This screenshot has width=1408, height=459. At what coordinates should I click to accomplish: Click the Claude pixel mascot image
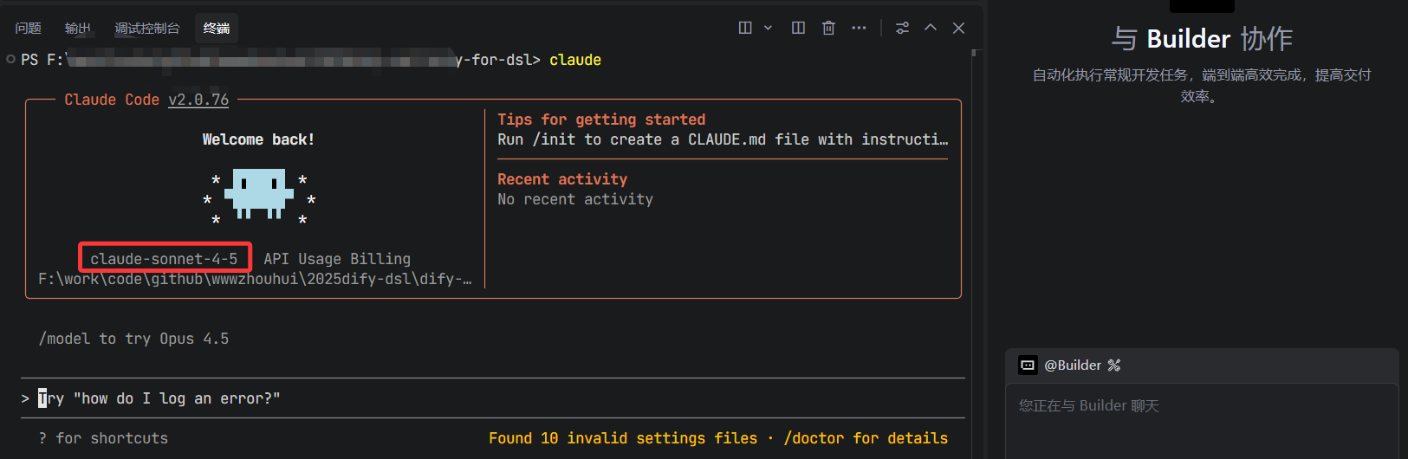pos(259,193)
